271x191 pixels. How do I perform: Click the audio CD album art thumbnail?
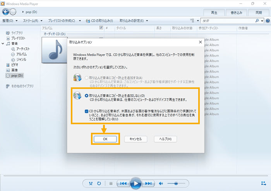(x=55, y=50)
